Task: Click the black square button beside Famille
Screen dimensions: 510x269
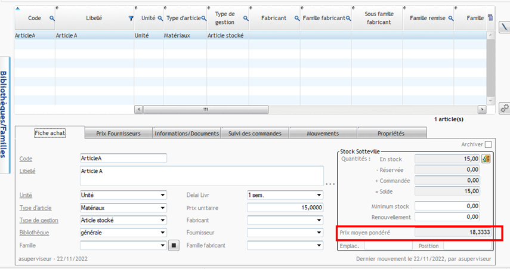Action: pos(174,245)
